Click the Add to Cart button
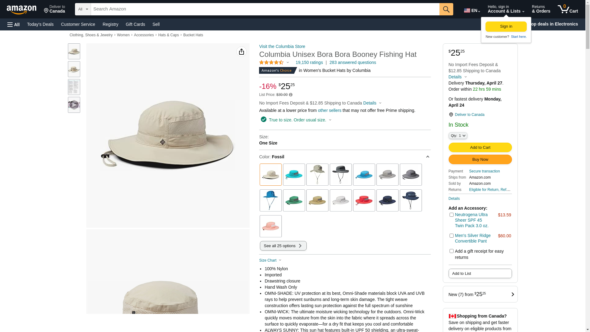 480,148
